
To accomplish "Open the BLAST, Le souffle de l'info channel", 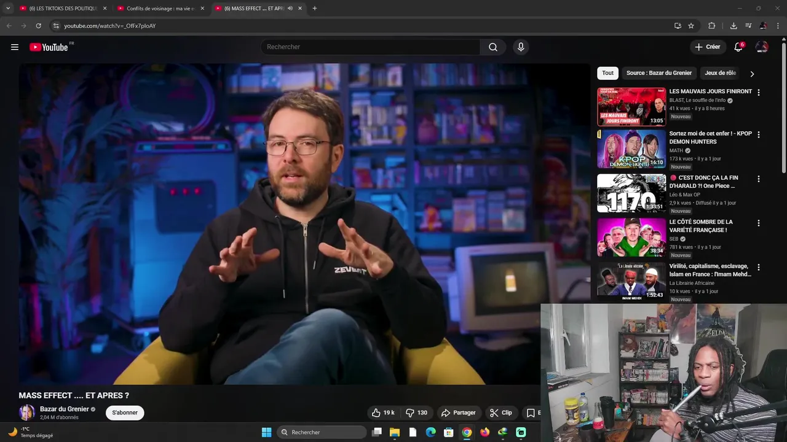I will (x=697, y=100).
